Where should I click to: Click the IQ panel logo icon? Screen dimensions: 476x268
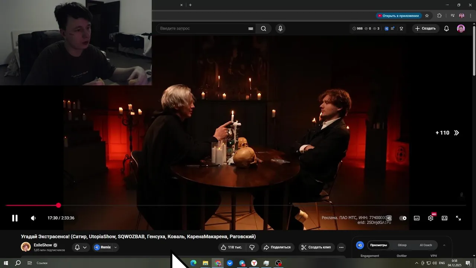(x=360, y=245)
